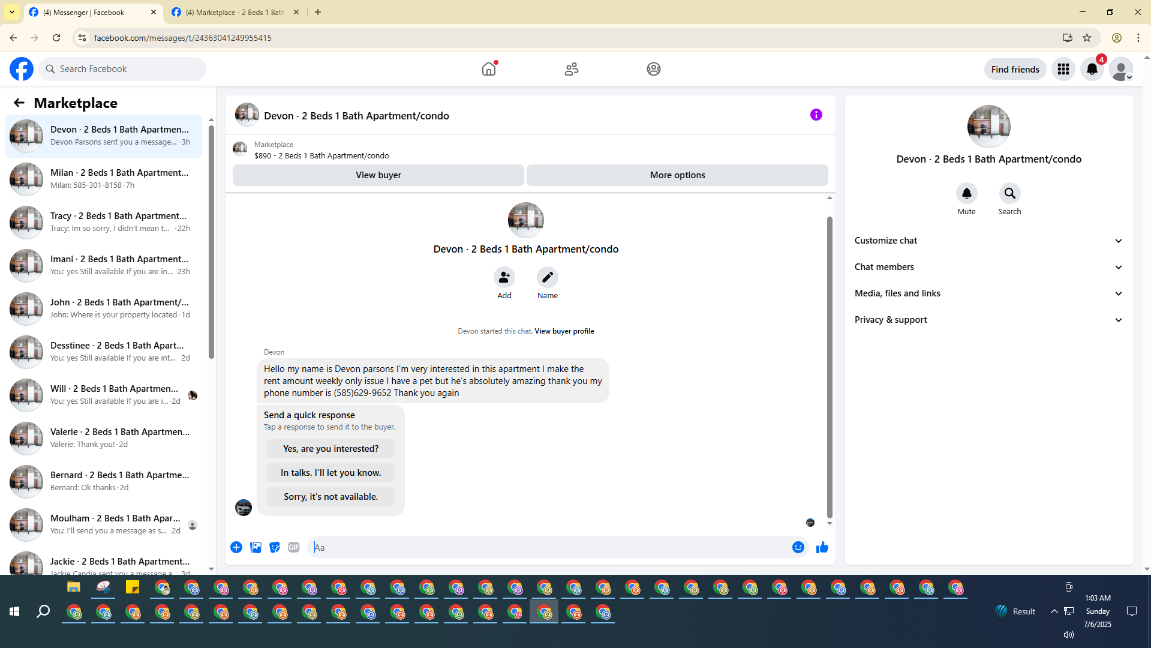Screen dimensions: 1151x648
Task: Open Valerie conversation in chat list
Action: click(x=103, y=438)
